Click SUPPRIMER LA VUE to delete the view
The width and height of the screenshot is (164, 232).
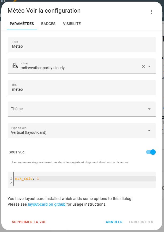coord(29,222)
